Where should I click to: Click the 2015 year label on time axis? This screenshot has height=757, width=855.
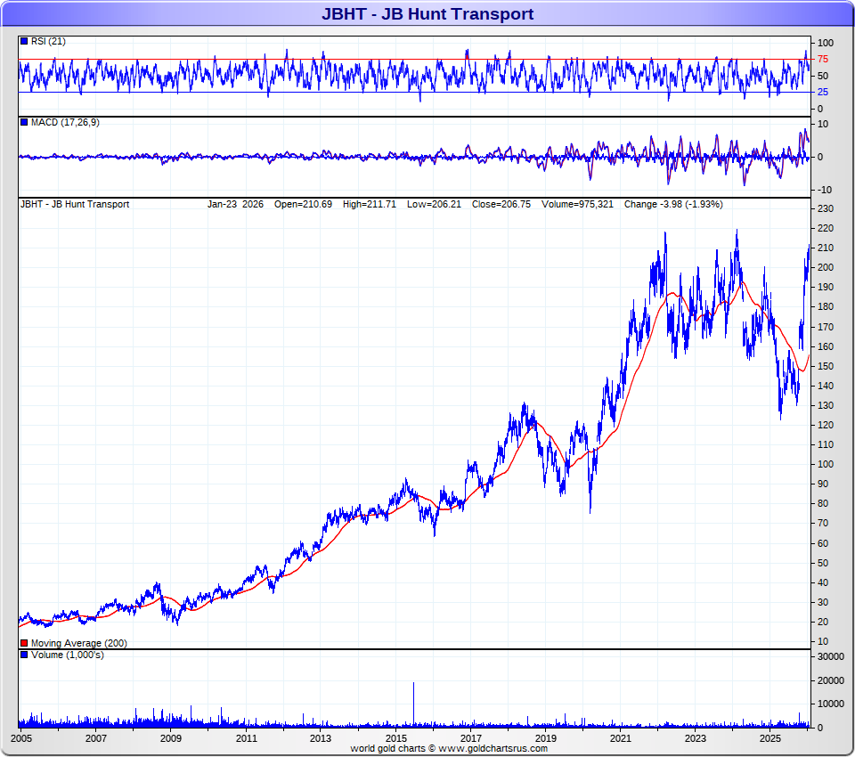pyautogui.click(x=396, y=738)
